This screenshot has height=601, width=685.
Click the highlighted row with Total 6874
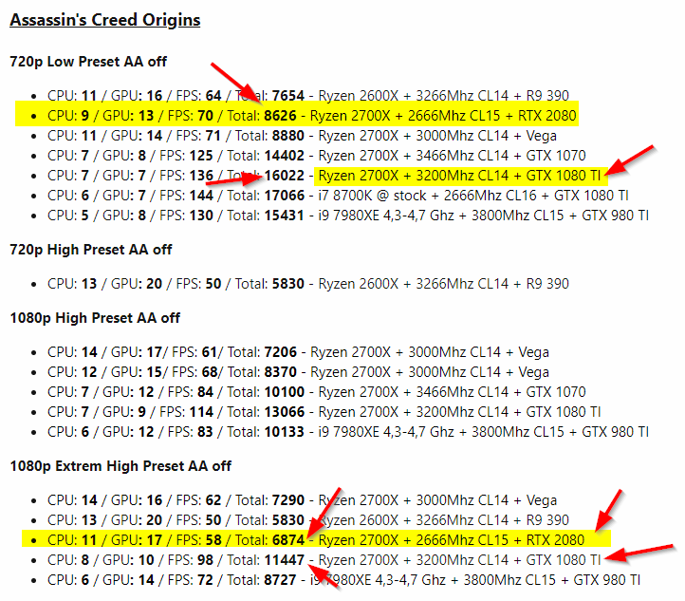click(x=316, y=540)
